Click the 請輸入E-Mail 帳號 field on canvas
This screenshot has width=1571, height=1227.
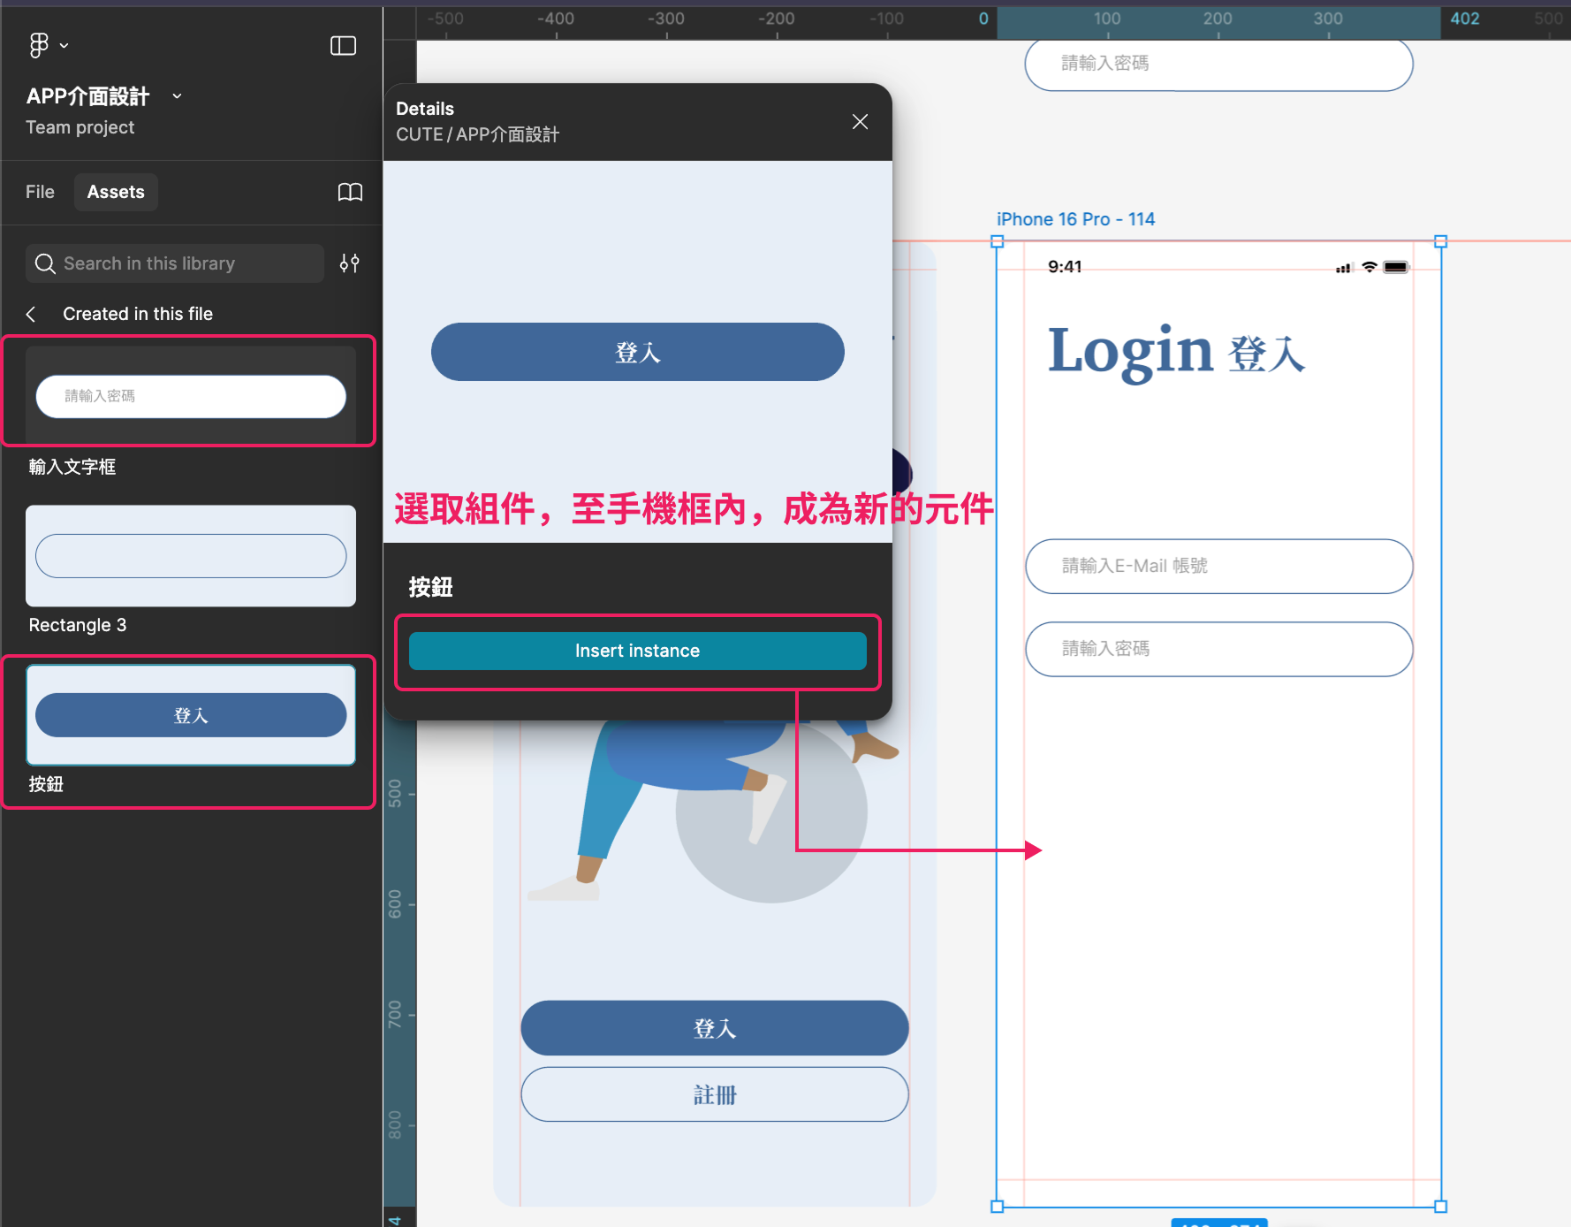[x=1218, y=566]
